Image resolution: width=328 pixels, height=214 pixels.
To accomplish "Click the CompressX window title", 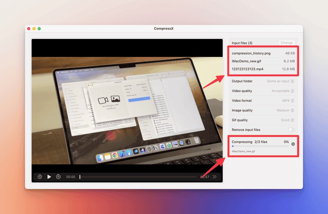I will (x=164, y=28).
